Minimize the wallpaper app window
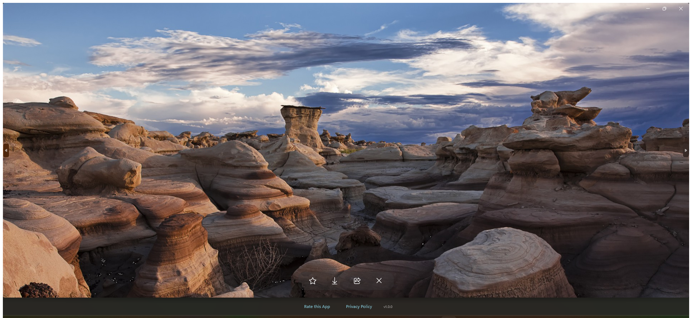This screenshot has height=318, width=692. pyautogui.click(x=648, y=9)
